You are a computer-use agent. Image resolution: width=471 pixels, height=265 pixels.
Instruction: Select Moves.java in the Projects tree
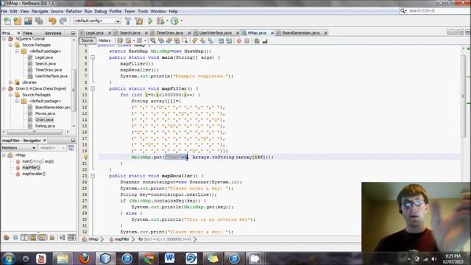(45, 113)
